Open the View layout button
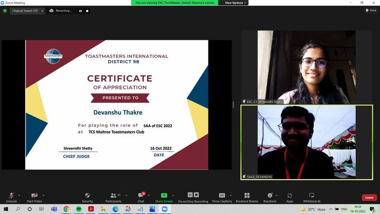Image resolution: width=380 pixels, height=214 pixels. coord(371,10)
